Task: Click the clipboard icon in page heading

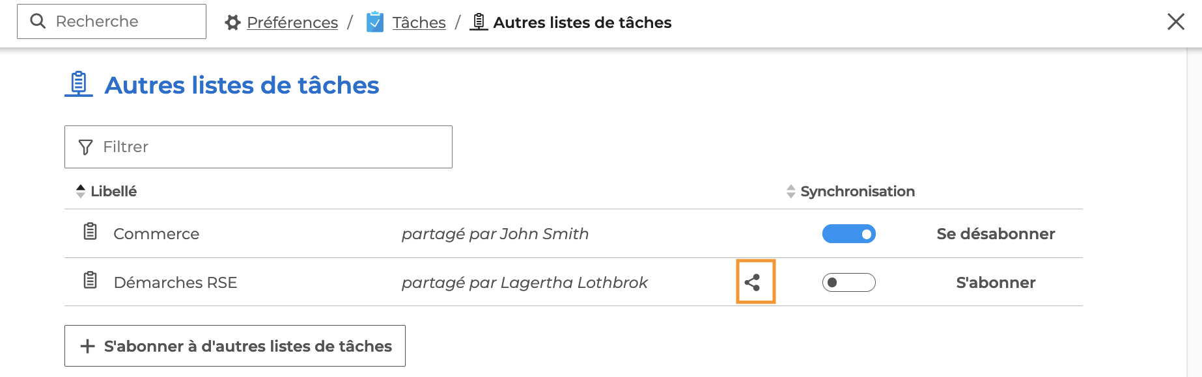Action: [x=79, y=84]
